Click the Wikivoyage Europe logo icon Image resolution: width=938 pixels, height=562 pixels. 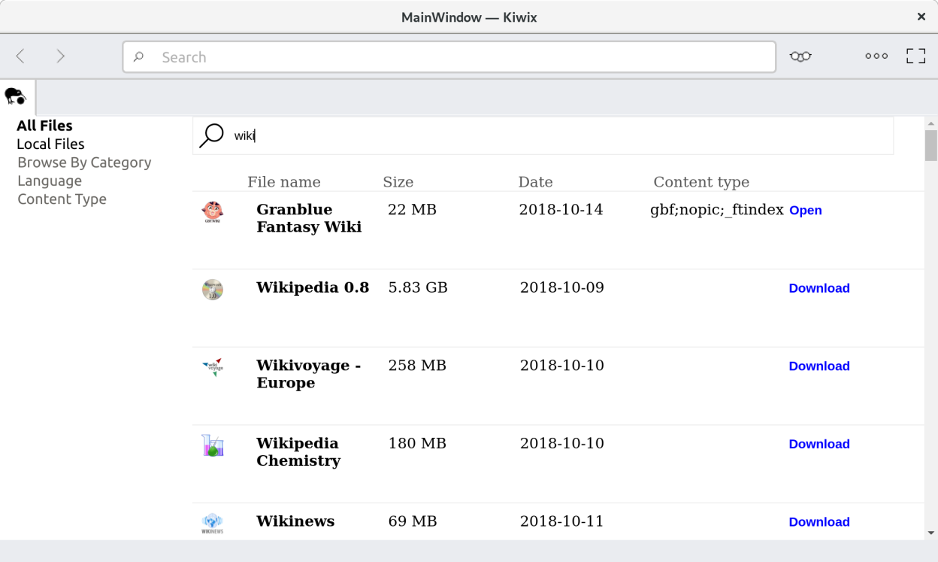[213, 367]
